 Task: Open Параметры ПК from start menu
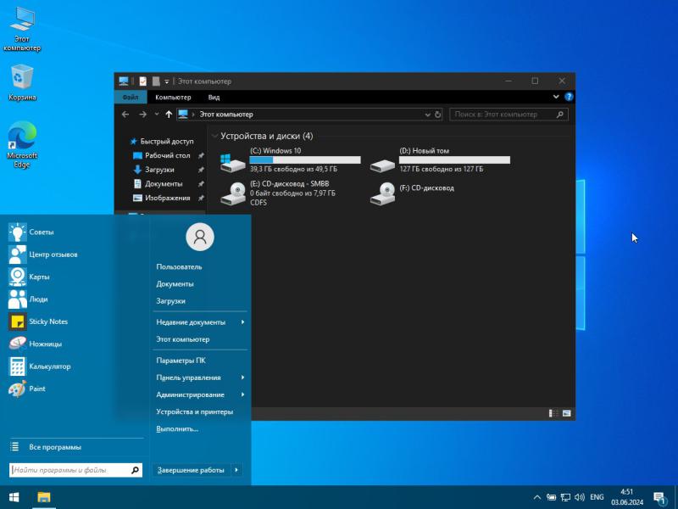coord(181,361)
